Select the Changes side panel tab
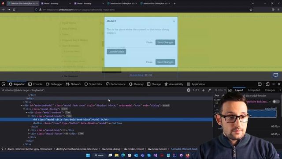Screen dimensions: 282x159 click(x=270, y=90)
